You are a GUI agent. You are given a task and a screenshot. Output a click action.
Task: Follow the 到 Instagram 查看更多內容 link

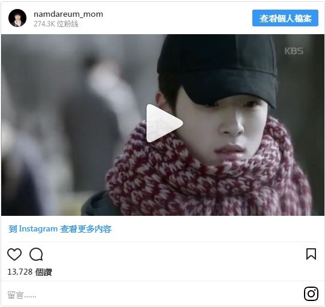[x=60, y=229]
